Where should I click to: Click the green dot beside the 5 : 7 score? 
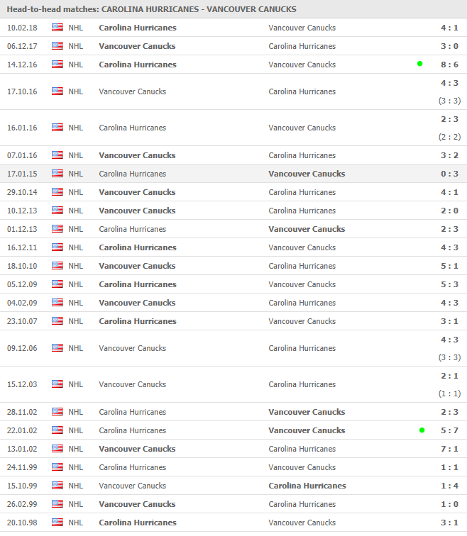[422, 430]
